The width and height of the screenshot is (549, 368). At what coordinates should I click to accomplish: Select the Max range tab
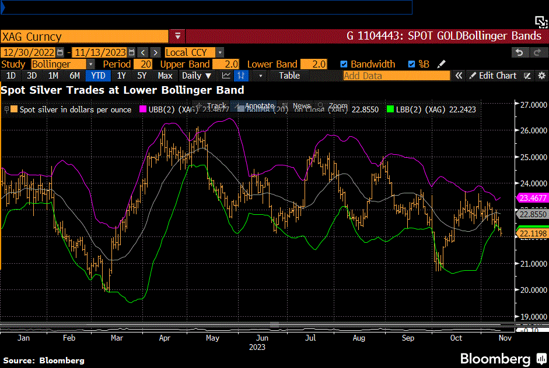coord(165,76)
